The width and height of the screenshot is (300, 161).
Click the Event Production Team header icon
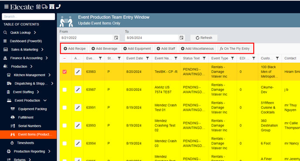[66, 21]
